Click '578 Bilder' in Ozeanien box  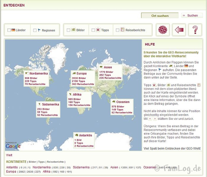tap(118, 106)
